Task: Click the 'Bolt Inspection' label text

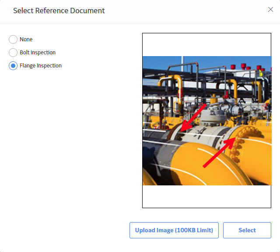Action: pyautogui.click(x=38, y=53)
